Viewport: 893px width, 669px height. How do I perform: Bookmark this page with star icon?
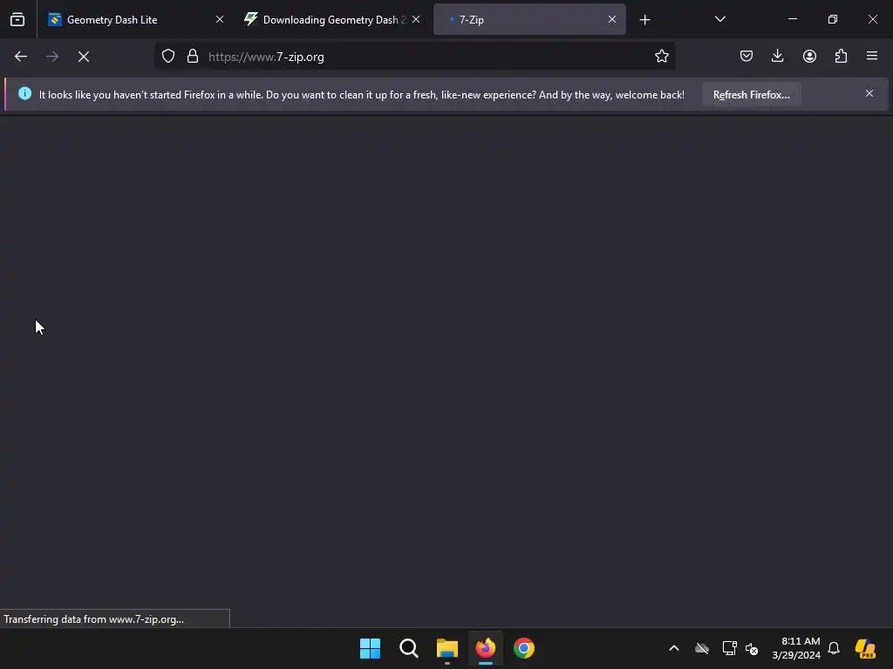(x=661, y=57)
